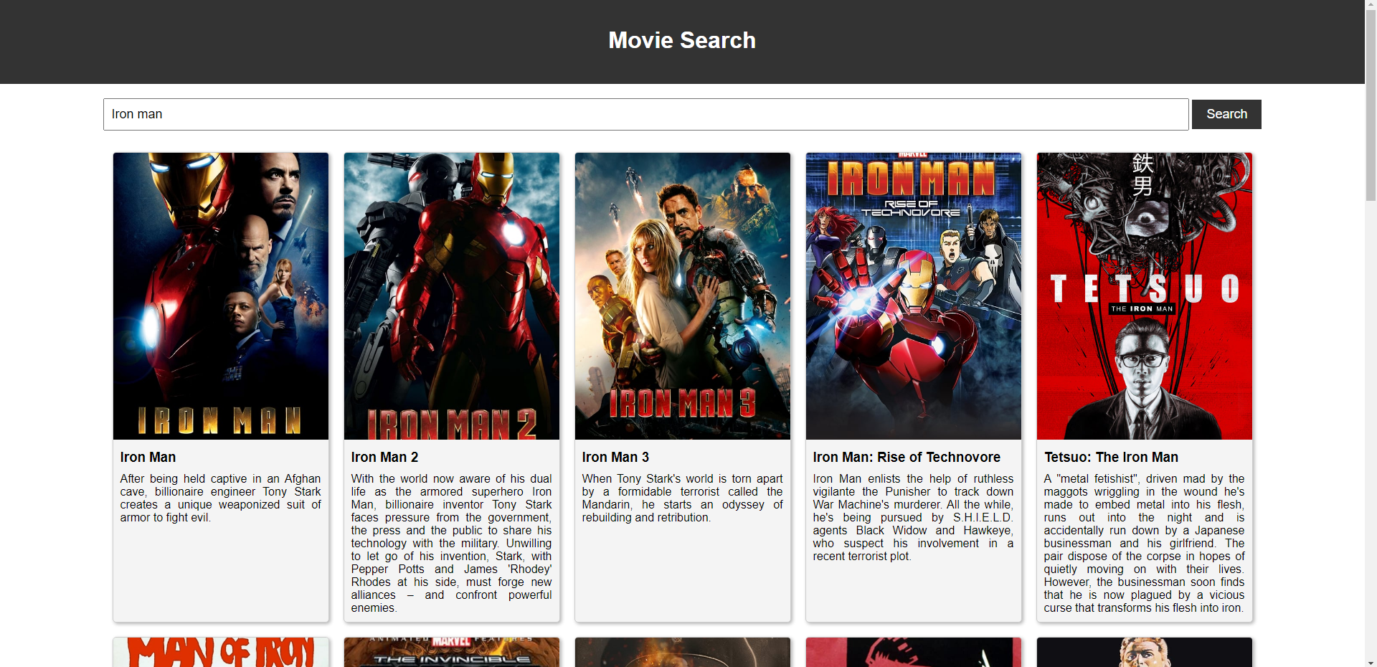
Task: Open the Tetsuo red poster
Action: (x=1145, y=295)
